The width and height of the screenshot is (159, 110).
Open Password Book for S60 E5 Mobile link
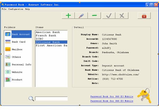coord(112,101)
